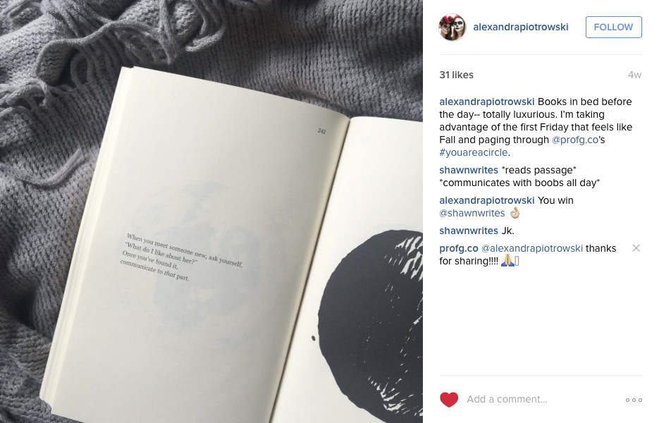Click the book photo

tap(211, 211)
